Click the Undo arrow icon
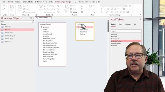The height and width of the screenshot is (92, 165). pyautogui.click(x=4, y=6)
